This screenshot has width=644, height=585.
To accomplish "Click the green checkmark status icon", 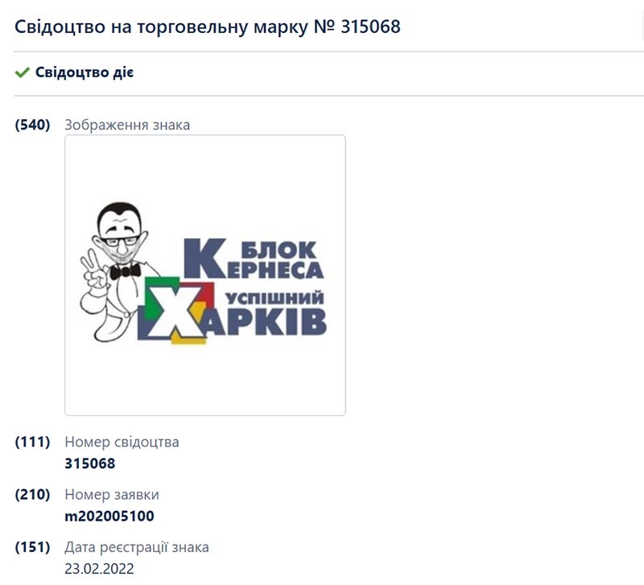I will (x=23, y=72).
